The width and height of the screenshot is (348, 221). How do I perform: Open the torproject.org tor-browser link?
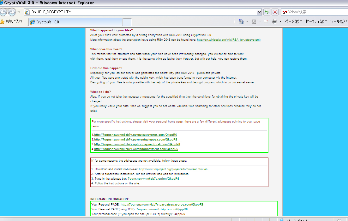pyautogui.click(x=173, y=169)
